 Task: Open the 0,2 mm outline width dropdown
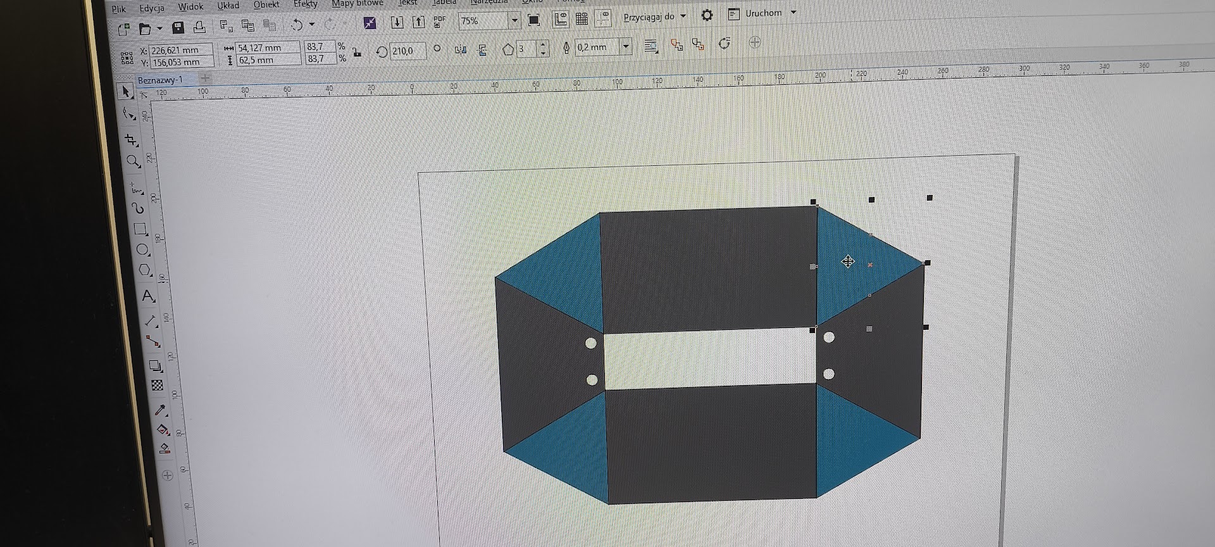(626, 46)
